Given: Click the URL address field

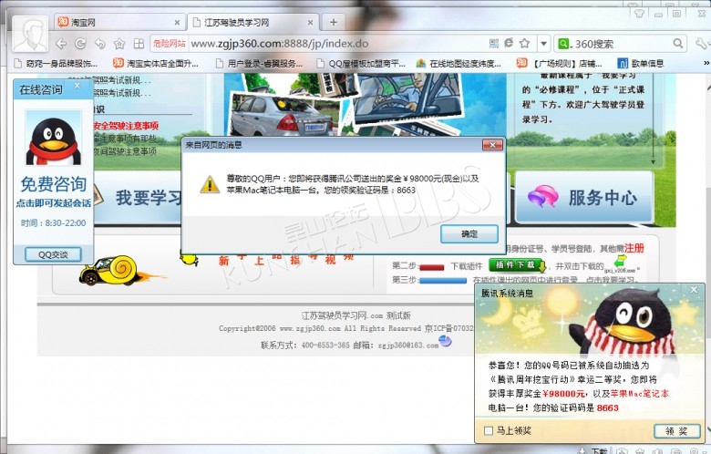Looking at the screenshot, I should click(x=336, y=44).
